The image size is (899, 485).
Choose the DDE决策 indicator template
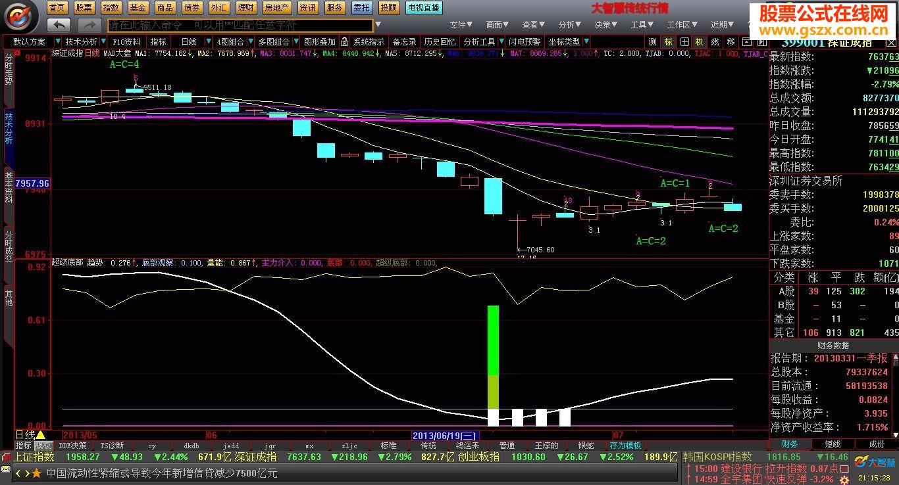[72, 446]
